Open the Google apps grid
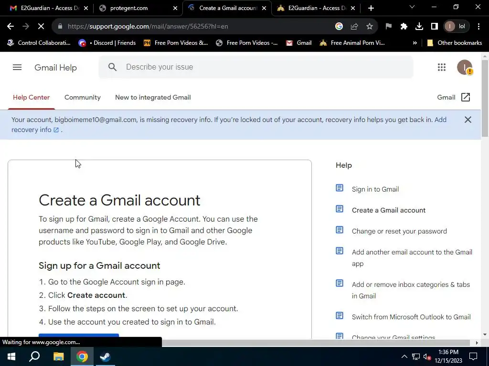The width and height of the screenshot is (489, 366). point(442,67)
